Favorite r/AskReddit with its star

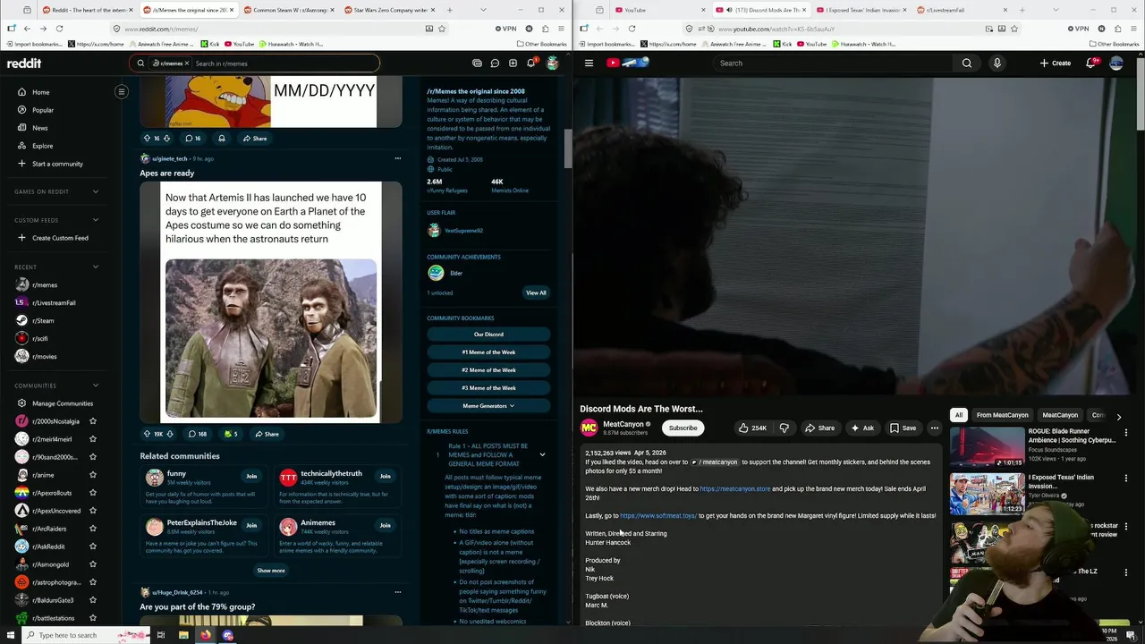coord(93,547)
